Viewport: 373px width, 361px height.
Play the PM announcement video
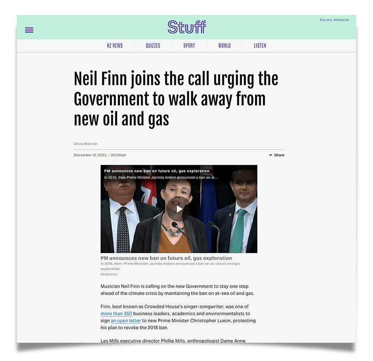point(179,209)
